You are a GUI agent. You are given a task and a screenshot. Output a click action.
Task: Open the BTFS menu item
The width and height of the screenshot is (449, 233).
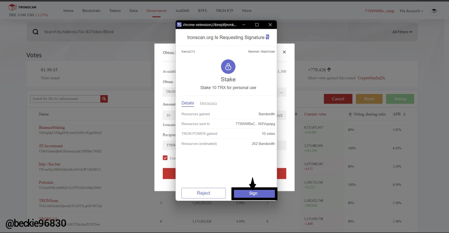pos(202,11)
